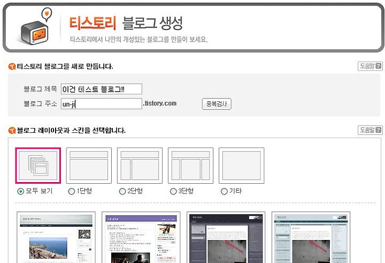Click the orange bullet icon beside the layout heading
The width and height of the screenshot is (385, 263).
[x=12, y=130]
